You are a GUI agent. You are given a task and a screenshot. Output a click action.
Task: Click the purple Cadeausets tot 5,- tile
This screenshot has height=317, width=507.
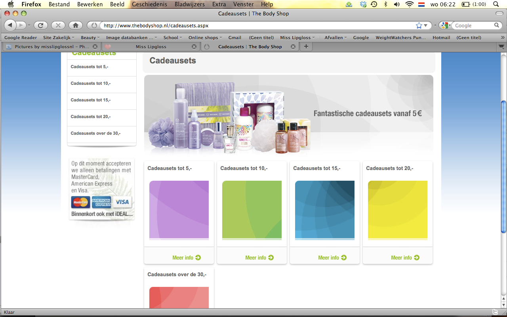coord(179,210)
